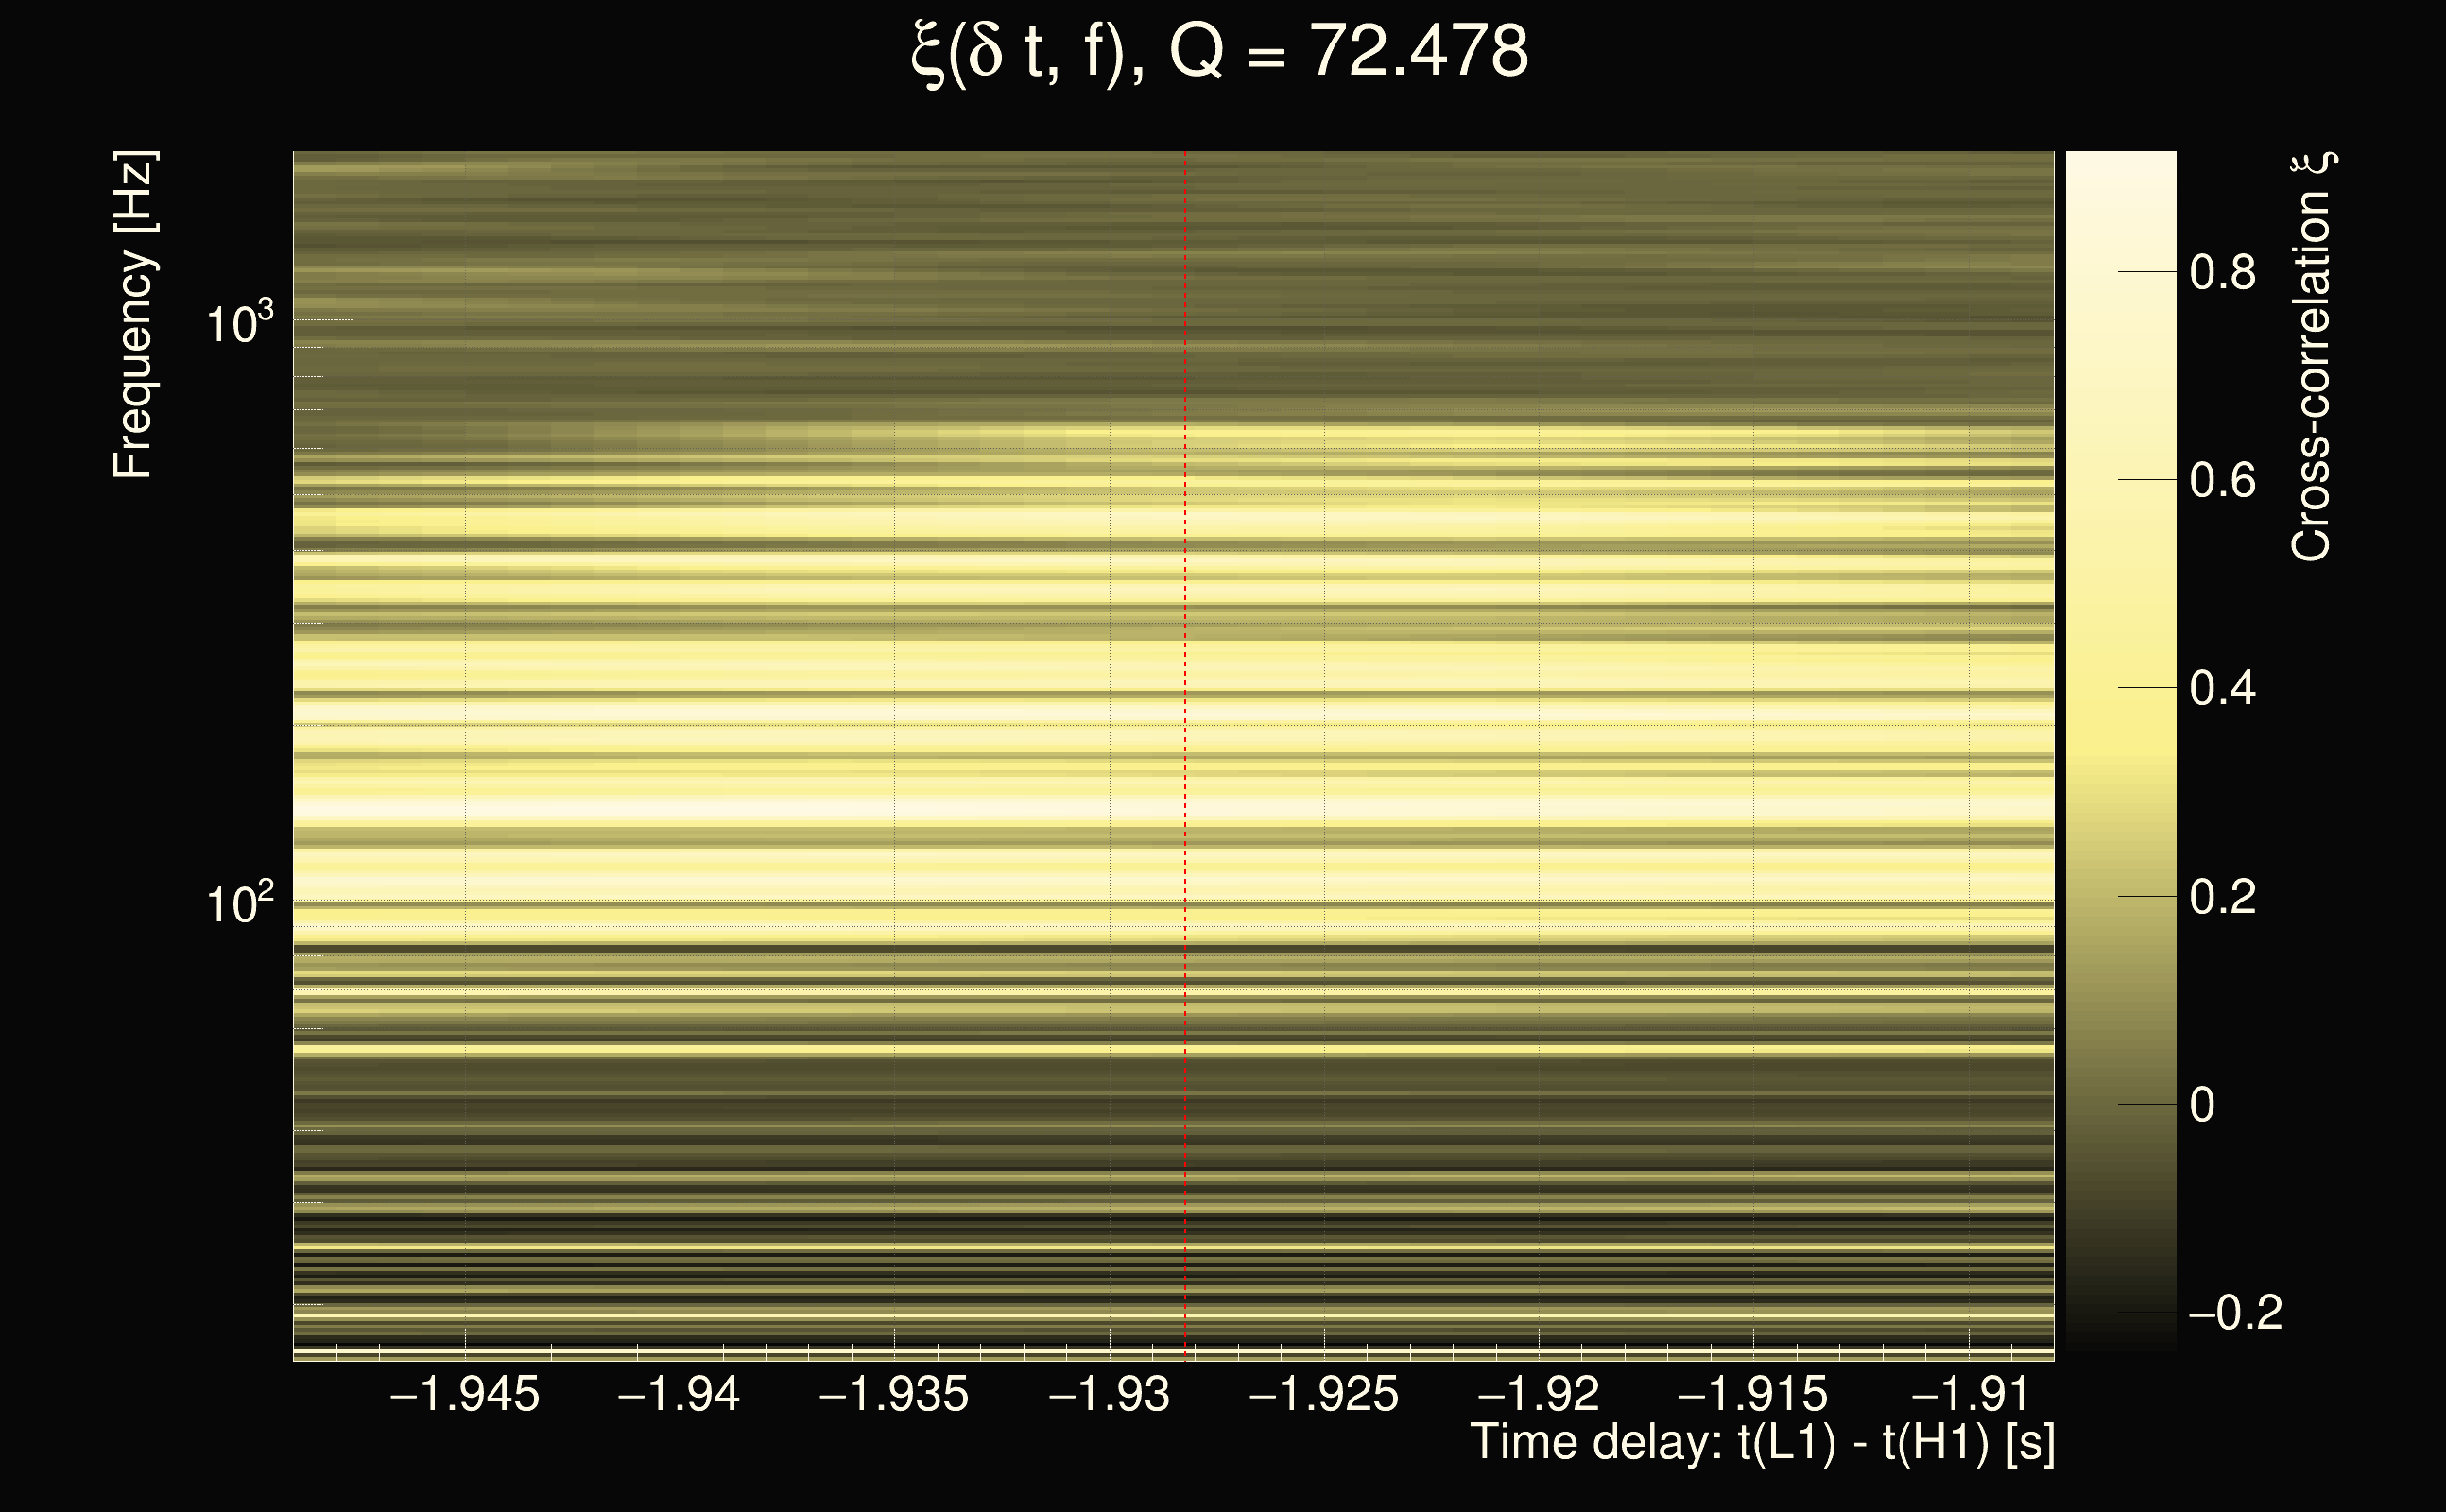This screenshot has width=2446, height=1512.
Task: Click the 0.2 colorbar tick label
Action: pyautogui.click(x=2222, y=896)
